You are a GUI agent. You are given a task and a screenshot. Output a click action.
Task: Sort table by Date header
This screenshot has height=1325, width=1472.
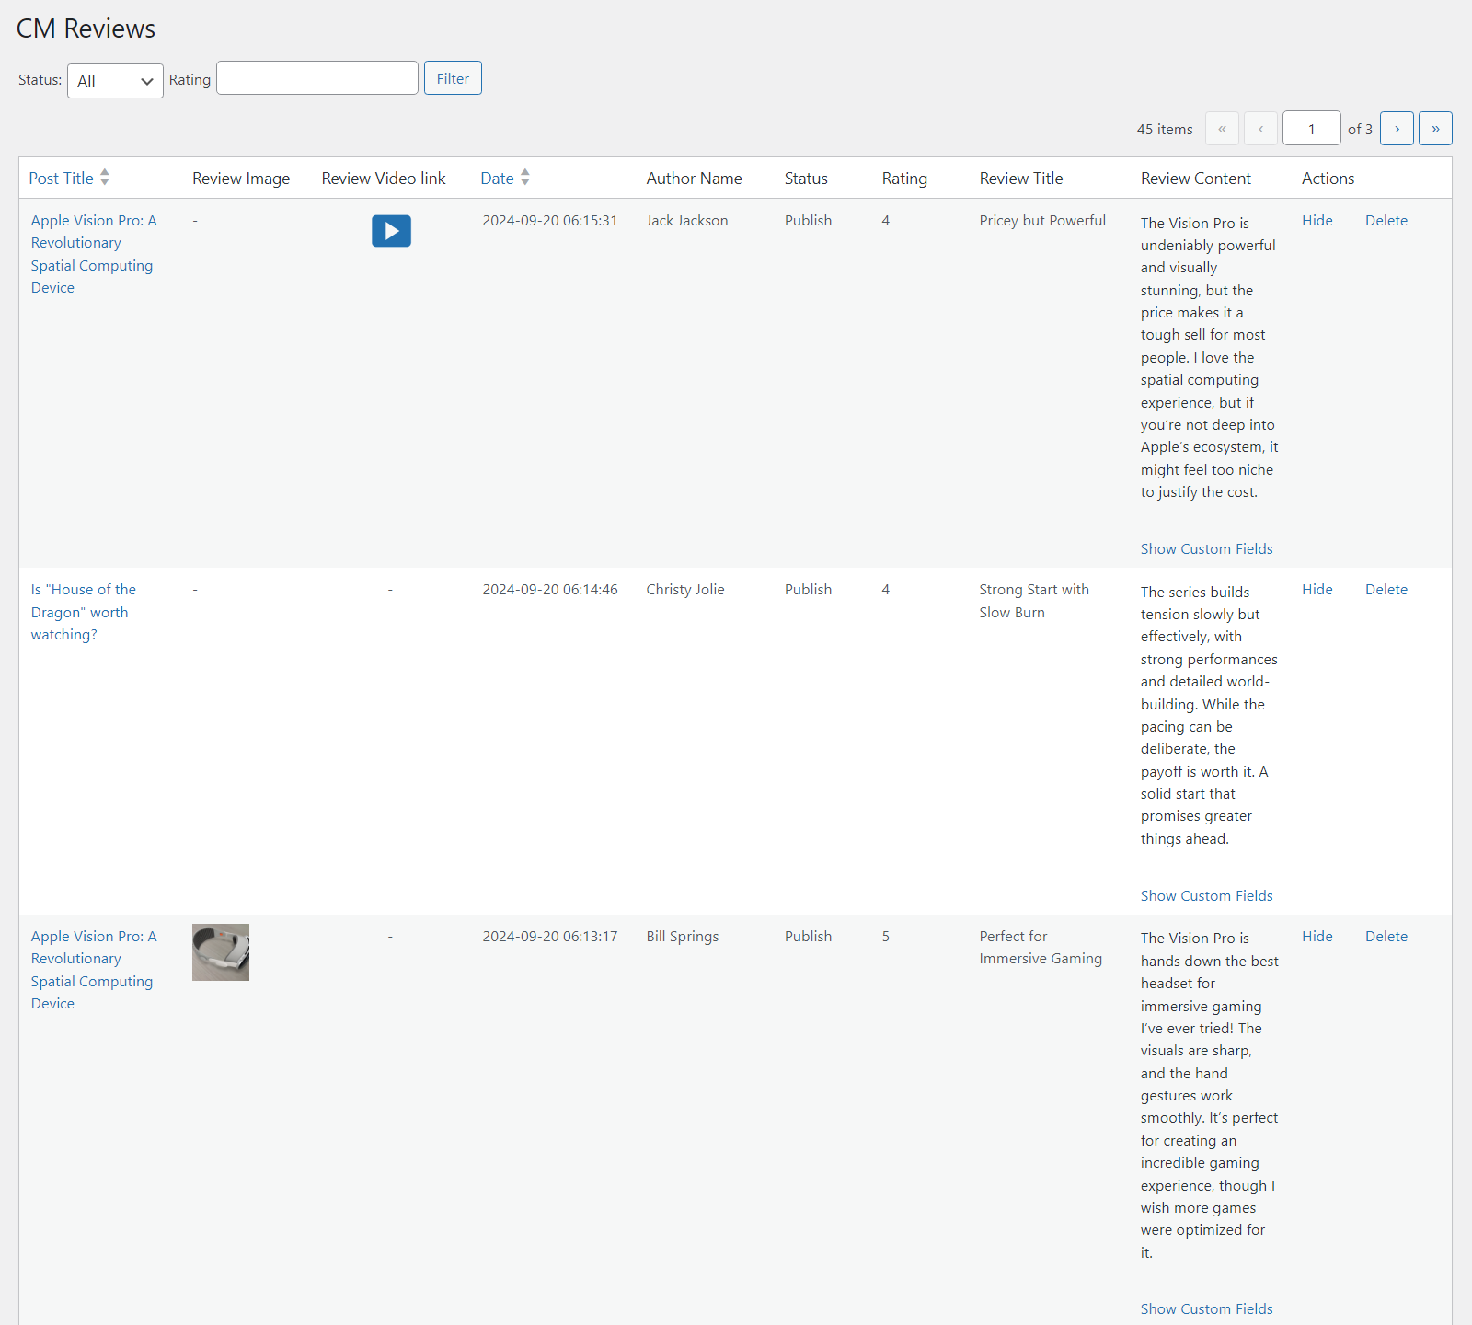pos(497,179)
